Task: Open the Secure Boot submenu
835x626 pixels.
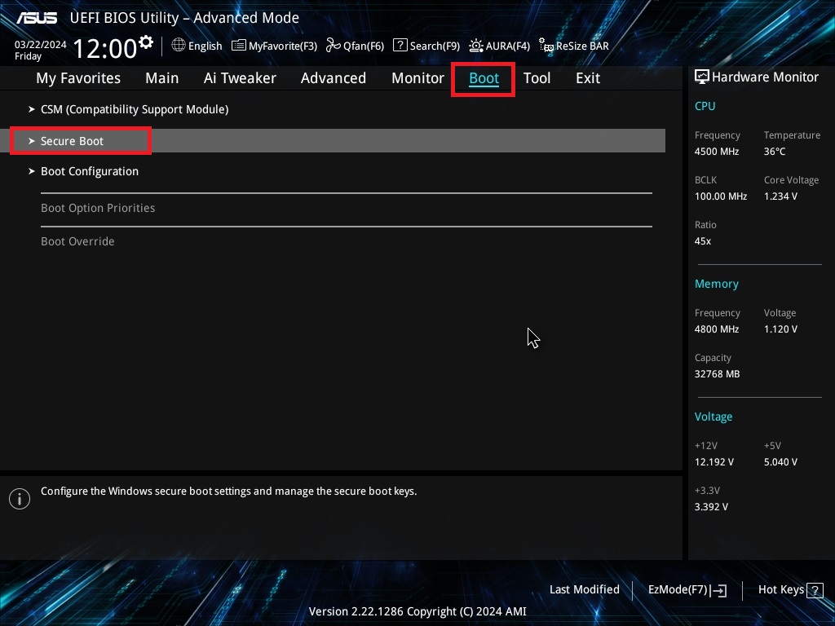Action: click(72, 140)
